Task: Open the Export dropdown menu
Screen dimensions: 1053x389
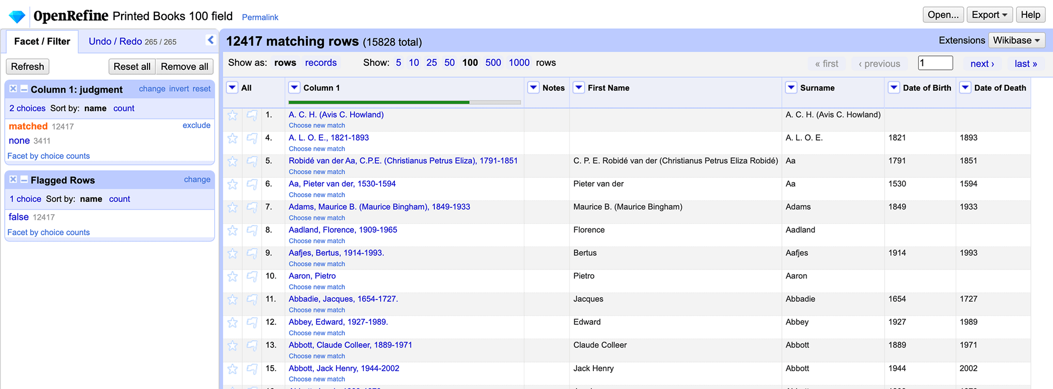Action: (x=989, y=15)
